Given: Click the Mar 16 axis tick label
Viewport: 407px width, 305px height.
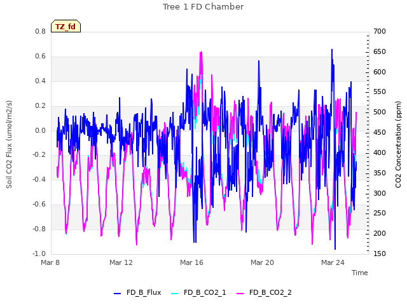Looking at the screenshot, I should coord(191,262).
